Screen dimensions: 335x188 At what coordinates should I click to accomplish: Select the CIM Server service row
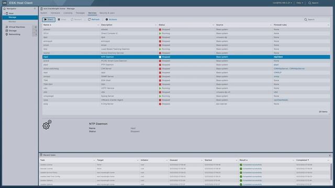[x=186, y=68]
